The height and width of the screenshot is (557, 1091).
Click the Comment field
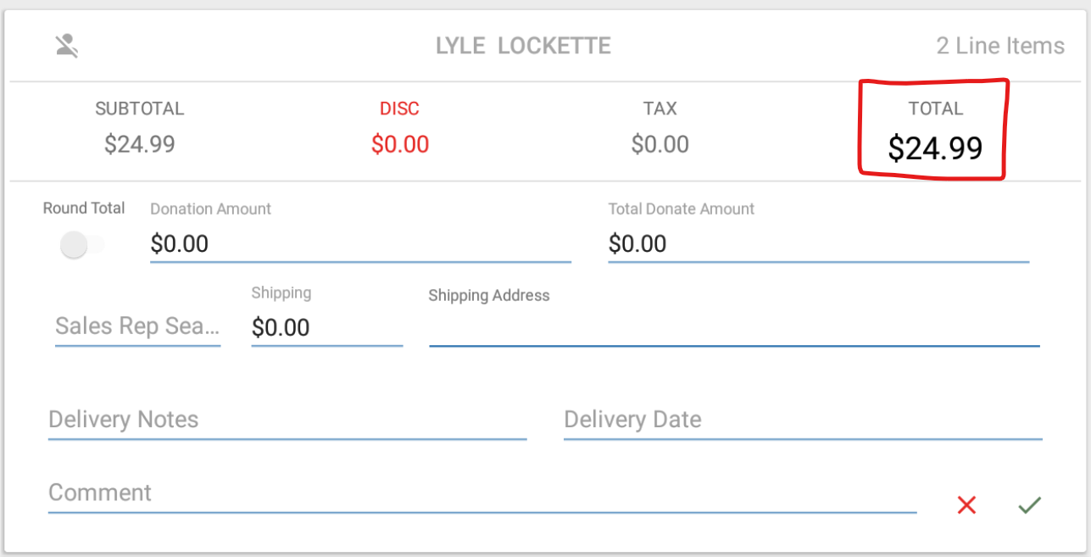(x=482, y=493)
